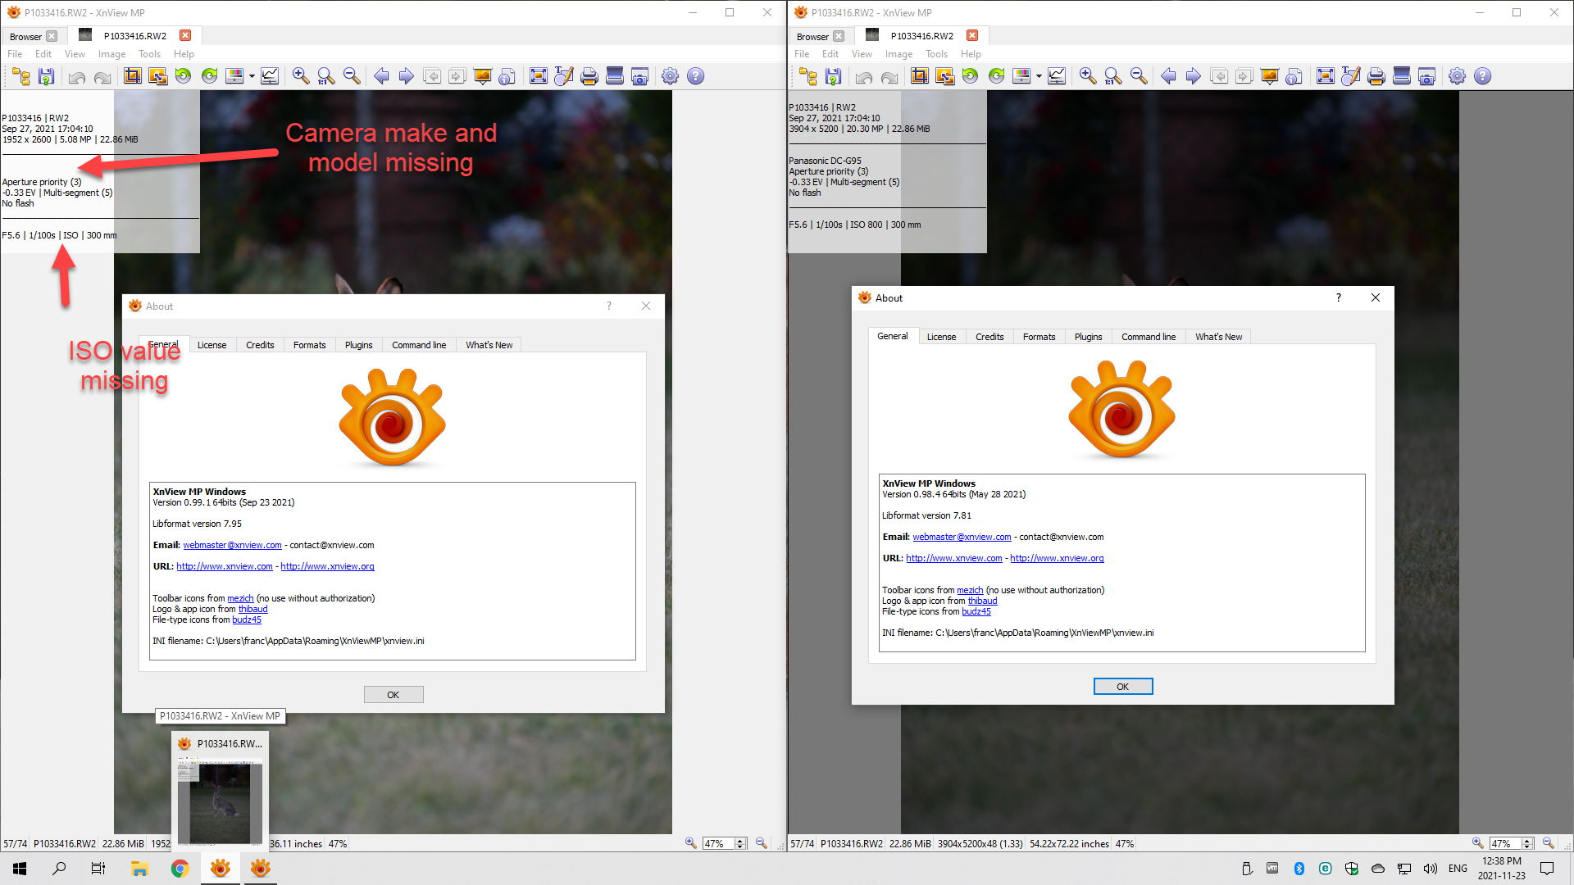Click zoom percentage stepper in right status bar
Viewport: 1574px width, 885px height.
pos(1526,843)
